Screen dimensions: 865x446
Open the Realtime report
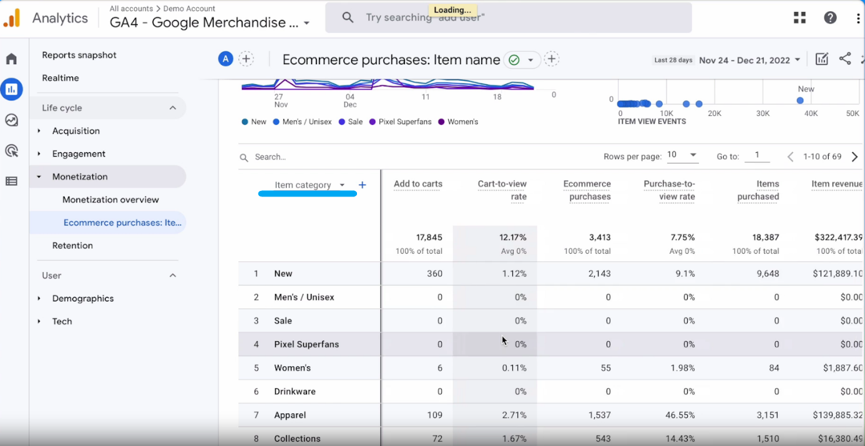(x=61, y=78)
